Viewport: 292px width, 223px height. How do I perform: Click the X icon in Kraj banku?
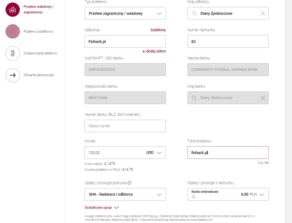pyautogui.click(x=263, y=98)
